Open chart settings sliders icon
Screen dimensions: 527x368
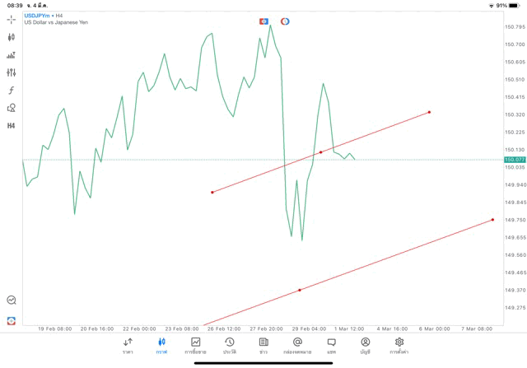pos(12,72)
